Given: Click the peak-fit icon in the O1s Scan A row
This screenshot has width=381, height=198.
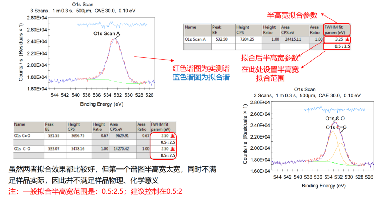Looking at the screenshot, I should [x=347, y=39].
